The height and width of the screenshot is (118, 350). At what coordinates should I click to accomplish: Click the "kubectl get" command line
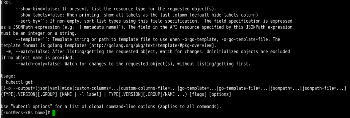[19, 82]
